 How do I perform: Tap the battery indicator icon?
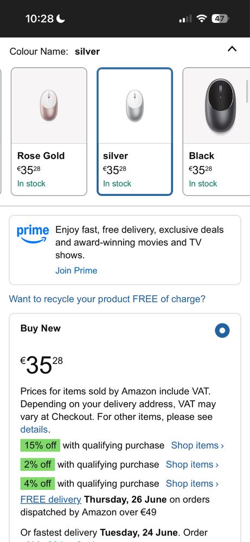pyautogui.click(x=220, y=18)
